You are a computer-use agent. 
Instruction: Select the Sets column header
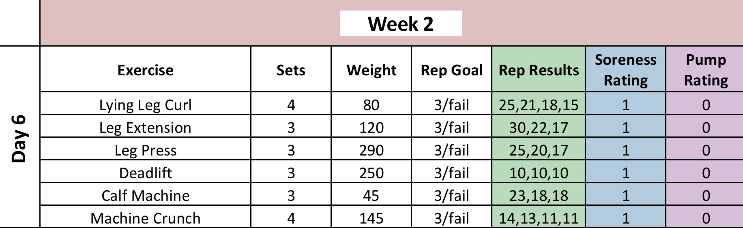[x=291, y=70]
